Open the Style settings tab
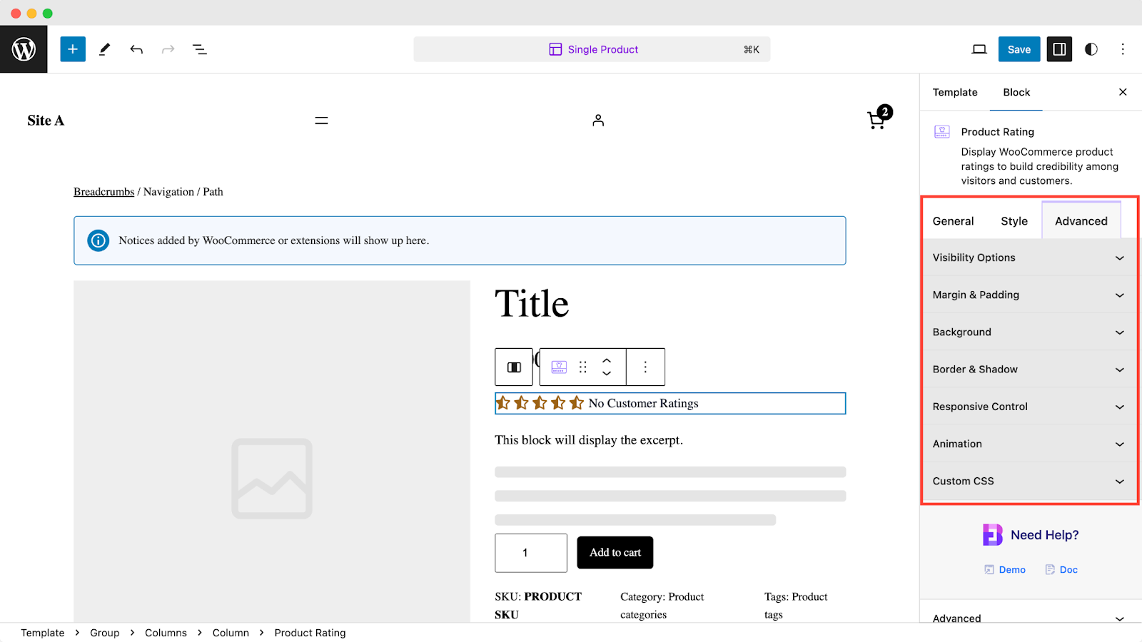This screenshot has height=642, width=1142. click(x=1014, y=221)
